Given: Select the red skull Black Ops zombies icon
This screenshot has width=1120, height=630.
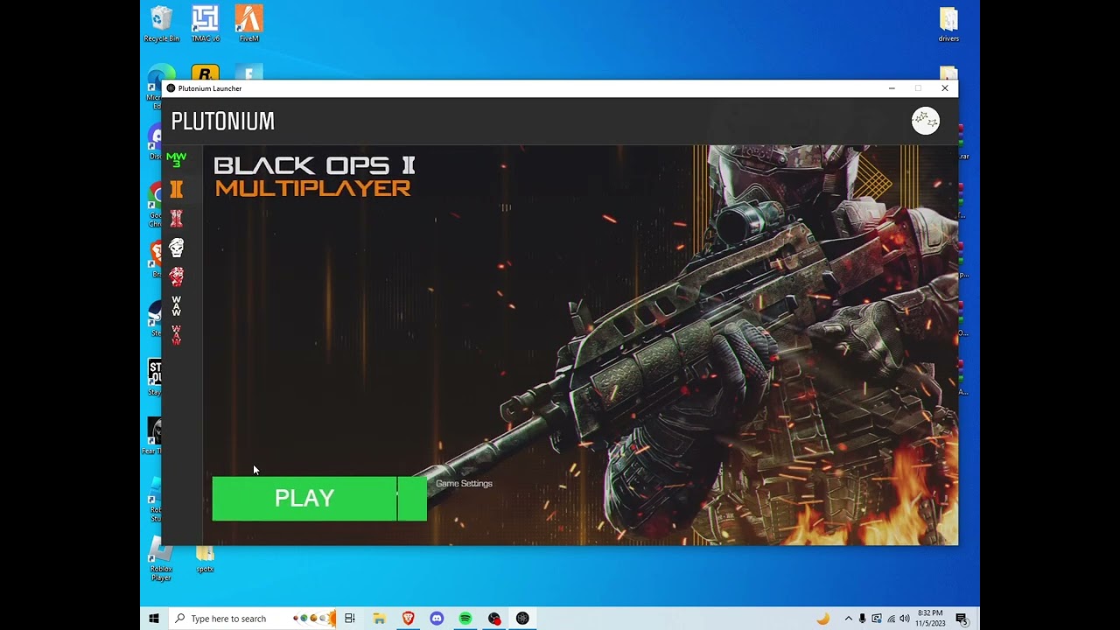Looking at the screenshot, I should (x=176, y=276).
